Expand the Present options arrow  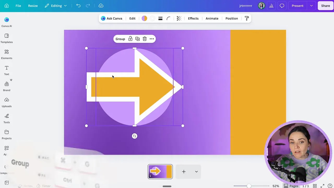point(311,6)
